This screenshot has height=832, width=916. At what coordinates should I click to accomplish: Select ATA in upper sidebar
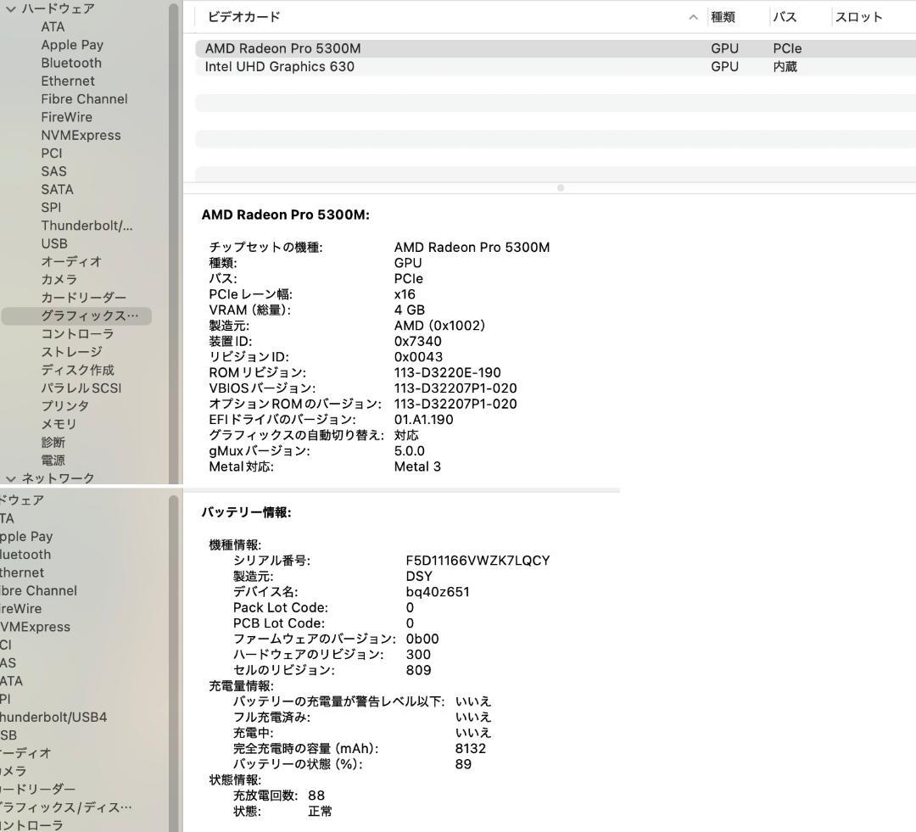pyautogui.click(x=53, y=27)
